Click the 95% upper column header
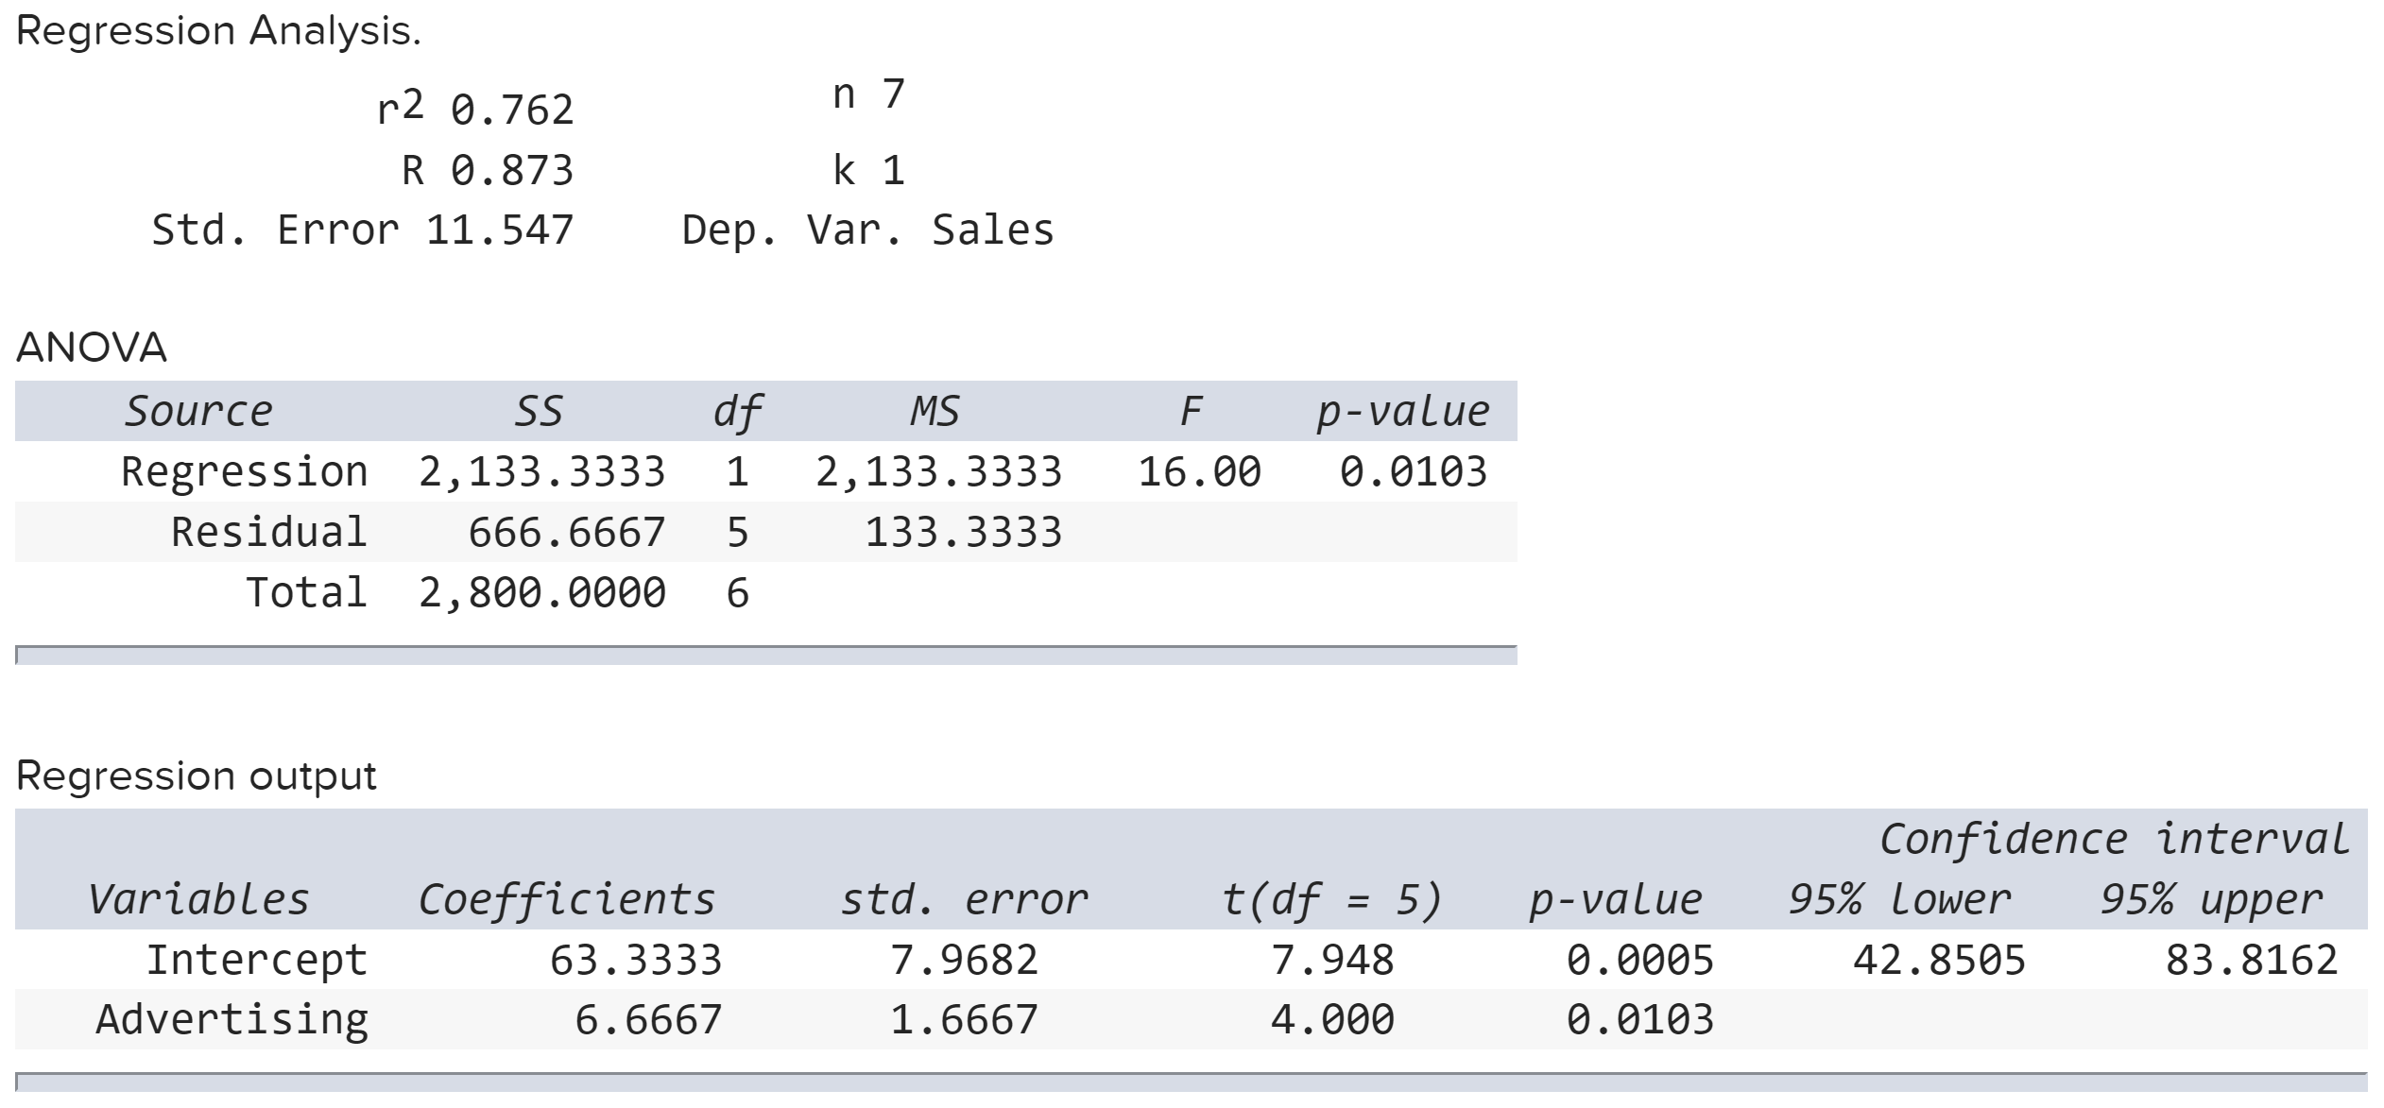The width and height of the screenshot is (2384, 1108). pyautogui.click(x=2211, y=899)
